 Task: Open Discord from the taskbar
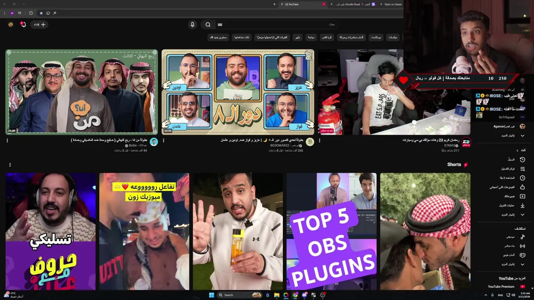pos(304,295)
